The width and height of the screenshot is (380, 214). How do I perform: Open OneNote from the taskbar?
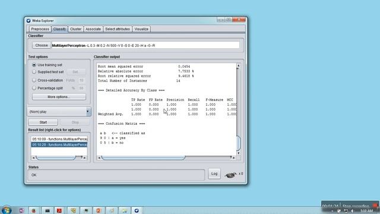click(x=21, y=210)
